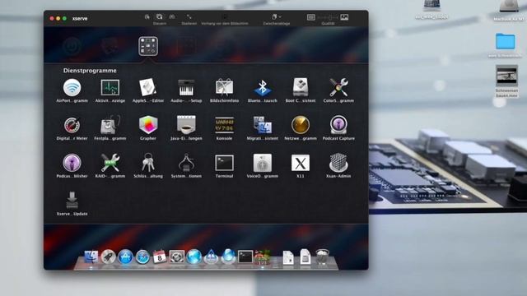Click the Dienstprogramme folder title
This screenshot has height=296, width=527.
point(90,71)
